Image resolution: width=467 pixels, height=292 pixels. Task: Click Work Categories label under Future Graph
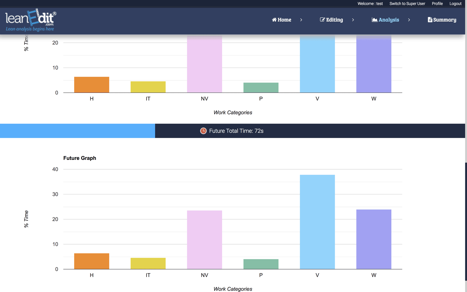tap(233, 289)
